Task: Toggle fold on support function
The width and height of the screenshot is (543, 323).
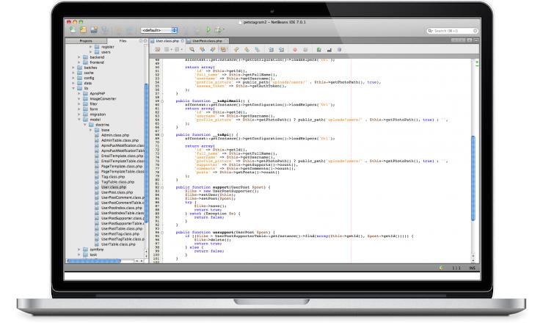Action: (x=162, y=187)
